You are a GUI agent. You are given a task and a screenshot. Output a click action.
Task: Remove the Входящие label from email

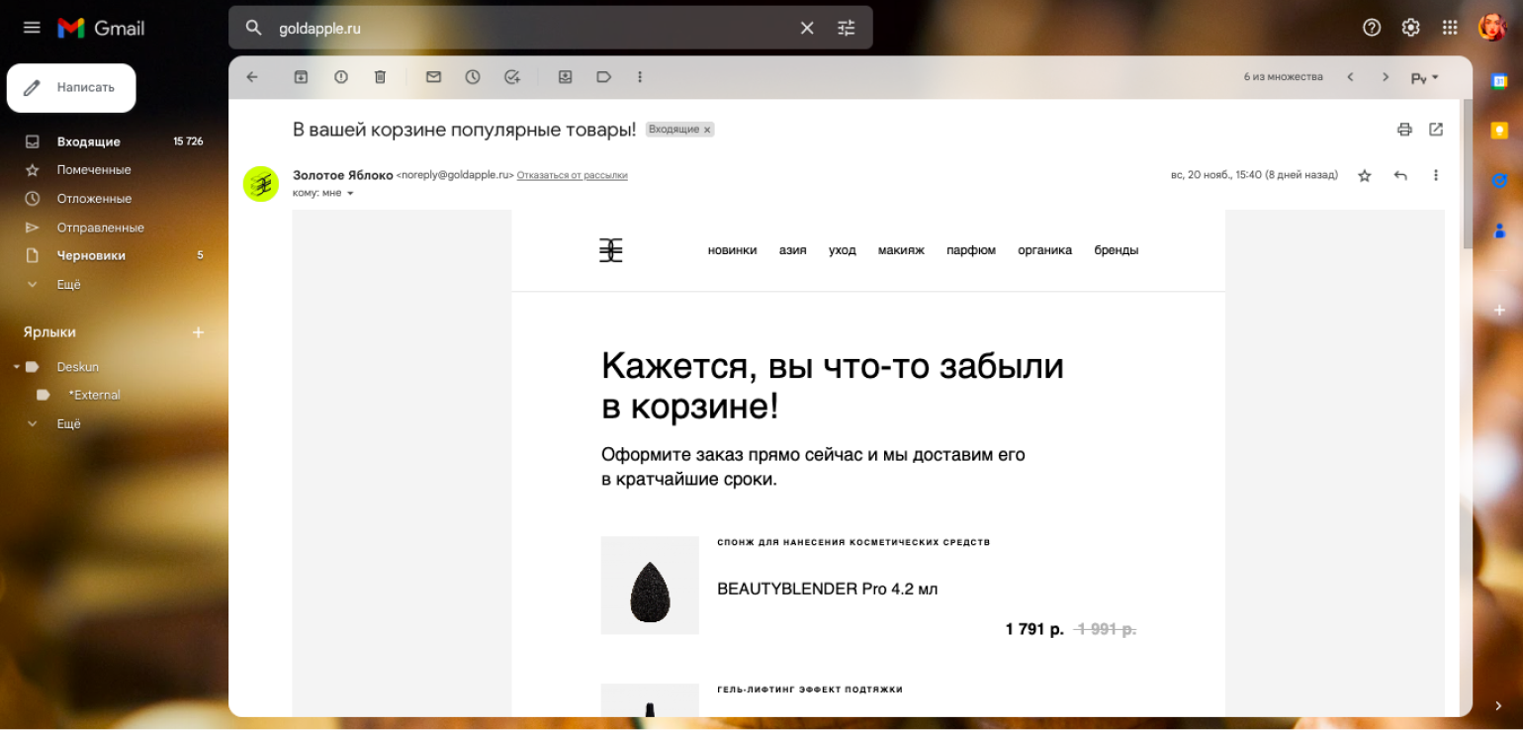coord(707,130)
